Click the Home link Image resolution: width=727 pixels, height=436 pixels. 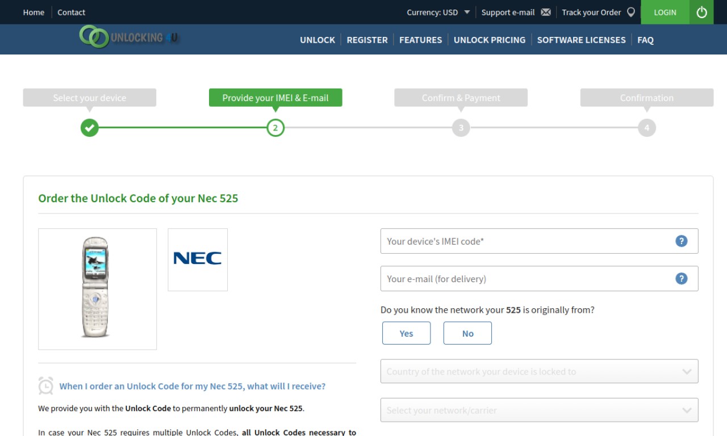pos(34,12)
